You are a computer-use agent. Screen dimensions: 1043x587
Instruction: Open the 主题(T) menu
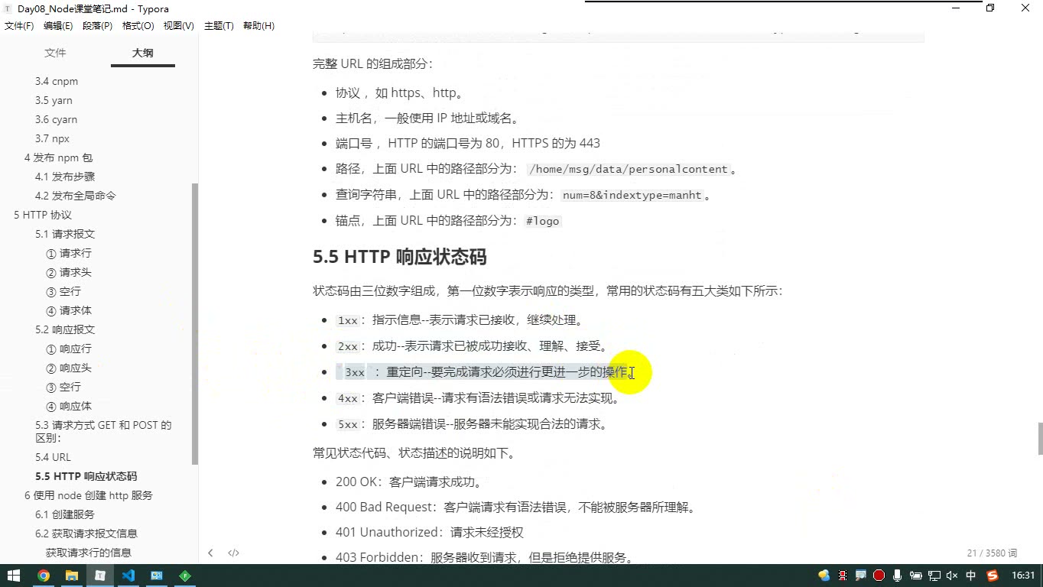pyautogui.click(x=219, y=26)
